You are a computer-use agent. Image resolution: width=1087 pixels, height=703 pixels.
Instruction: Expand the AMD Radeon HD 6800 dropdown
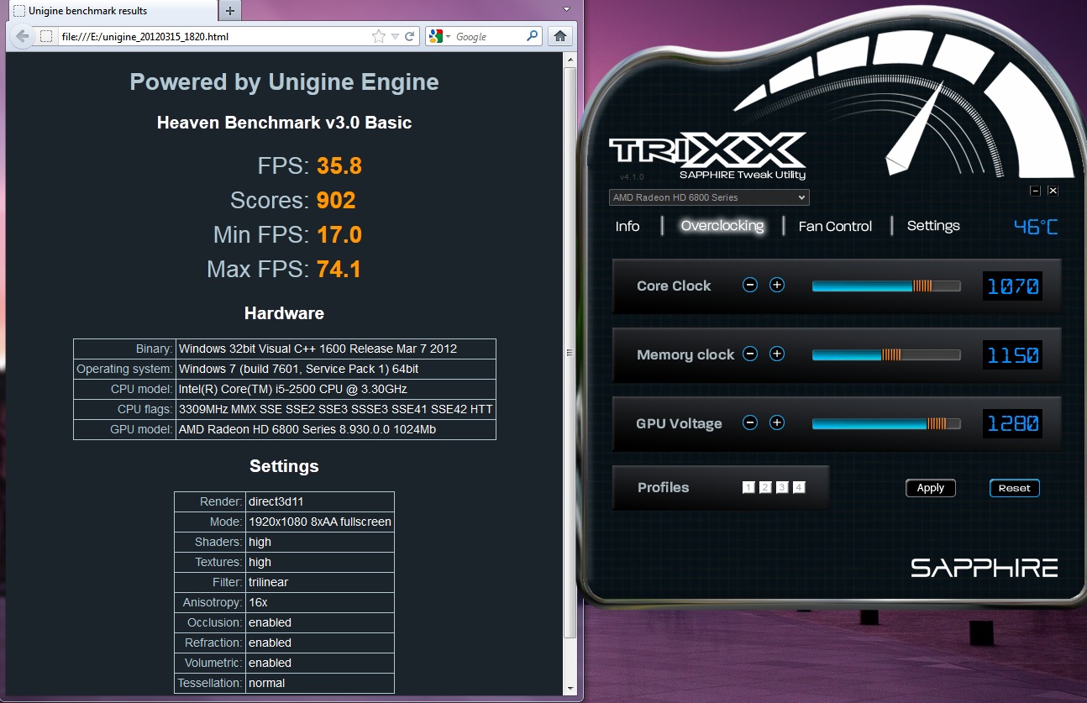[x=709, y=197]
